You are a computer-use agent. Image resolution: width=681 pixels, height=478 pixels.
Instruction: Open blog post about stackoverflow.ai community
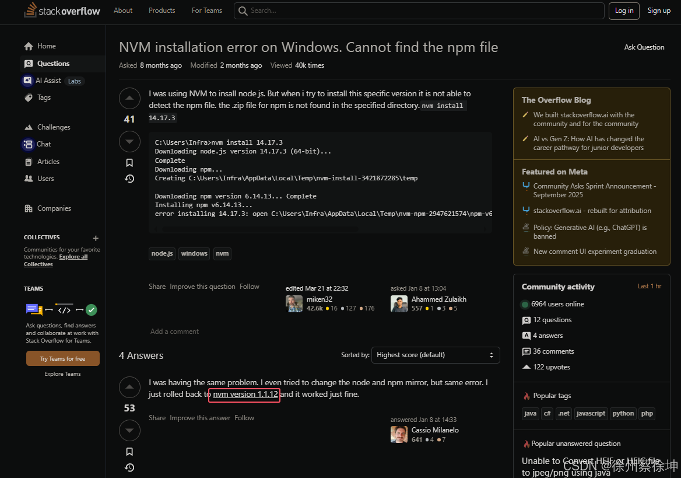[586, 119]
